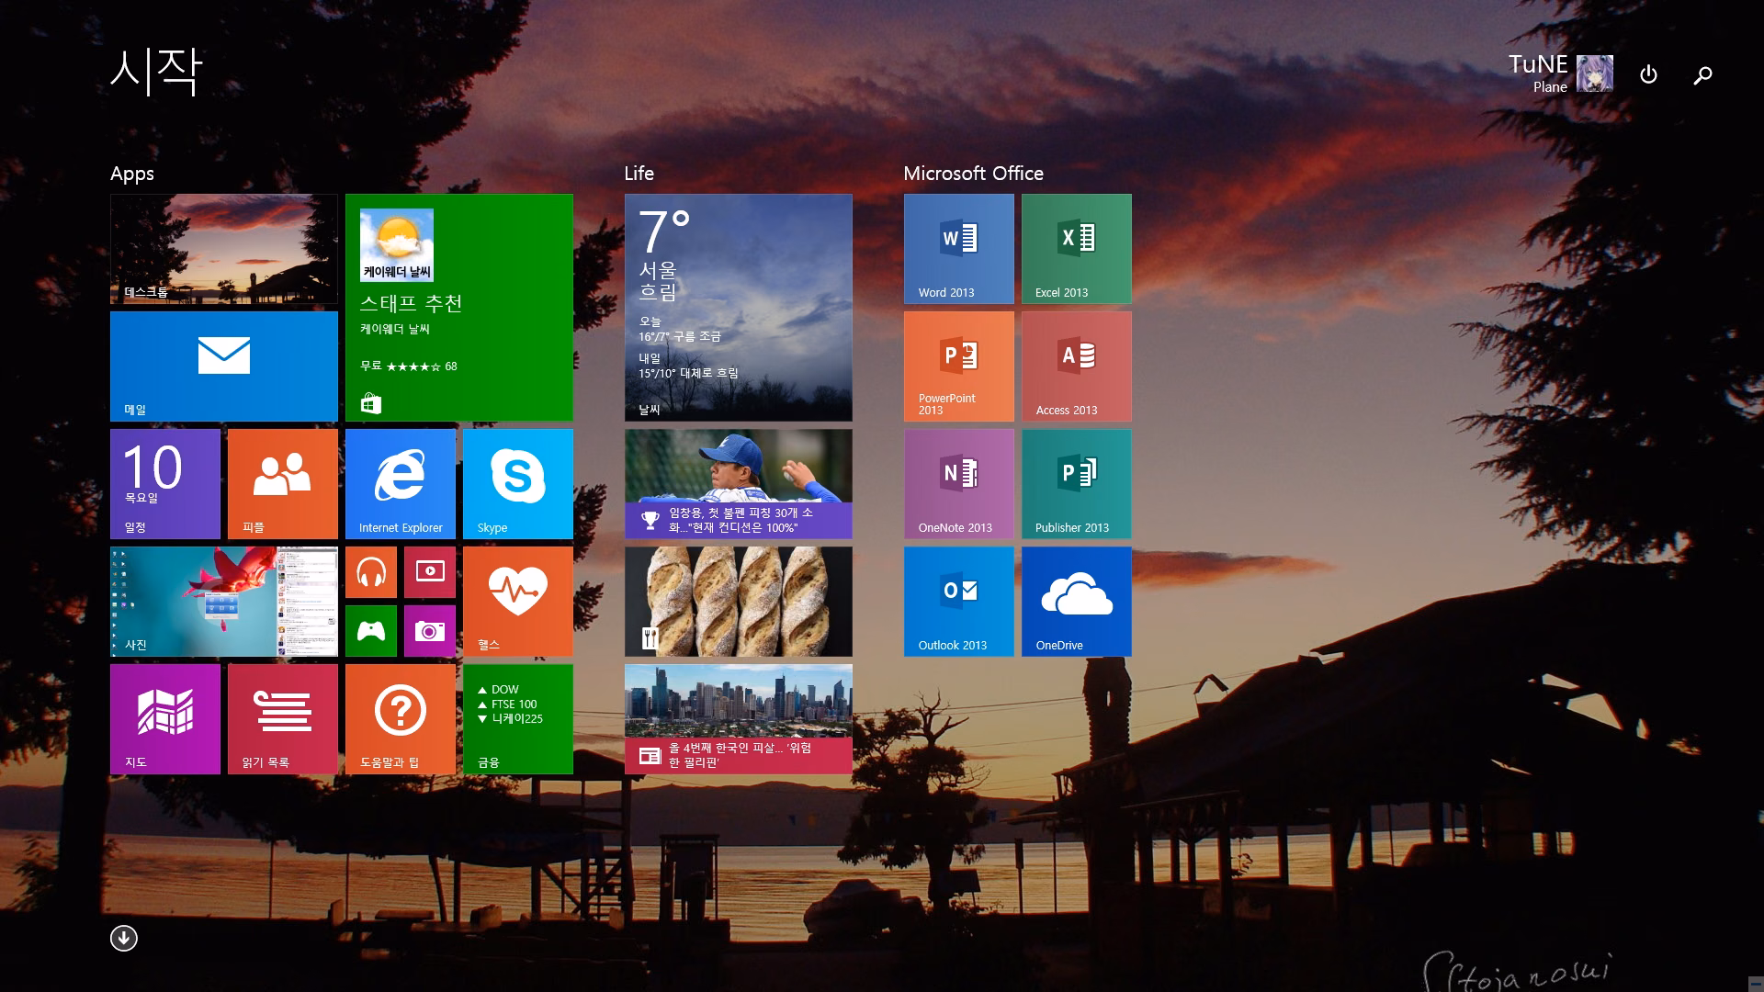Open the TuNE user account menu
This screenshot has width=1764, height=992.
coord(1560,73)
